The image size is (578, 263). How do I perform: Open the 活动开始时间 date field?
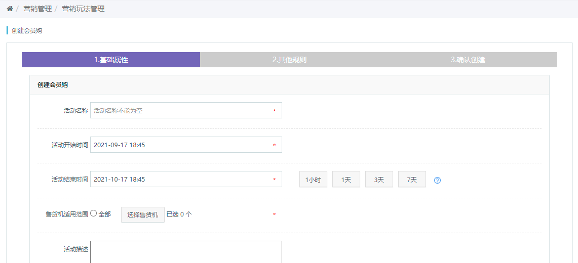[186, 145]
